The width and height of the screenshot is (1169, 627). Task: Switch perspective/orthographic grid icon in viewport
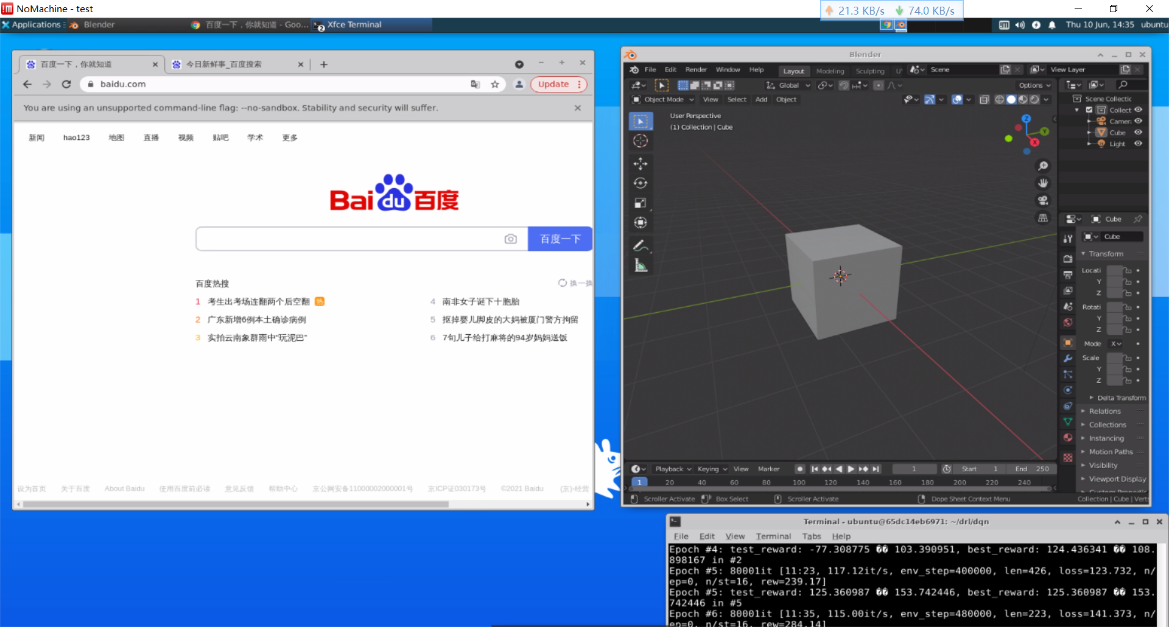(x=1043, y=218)
